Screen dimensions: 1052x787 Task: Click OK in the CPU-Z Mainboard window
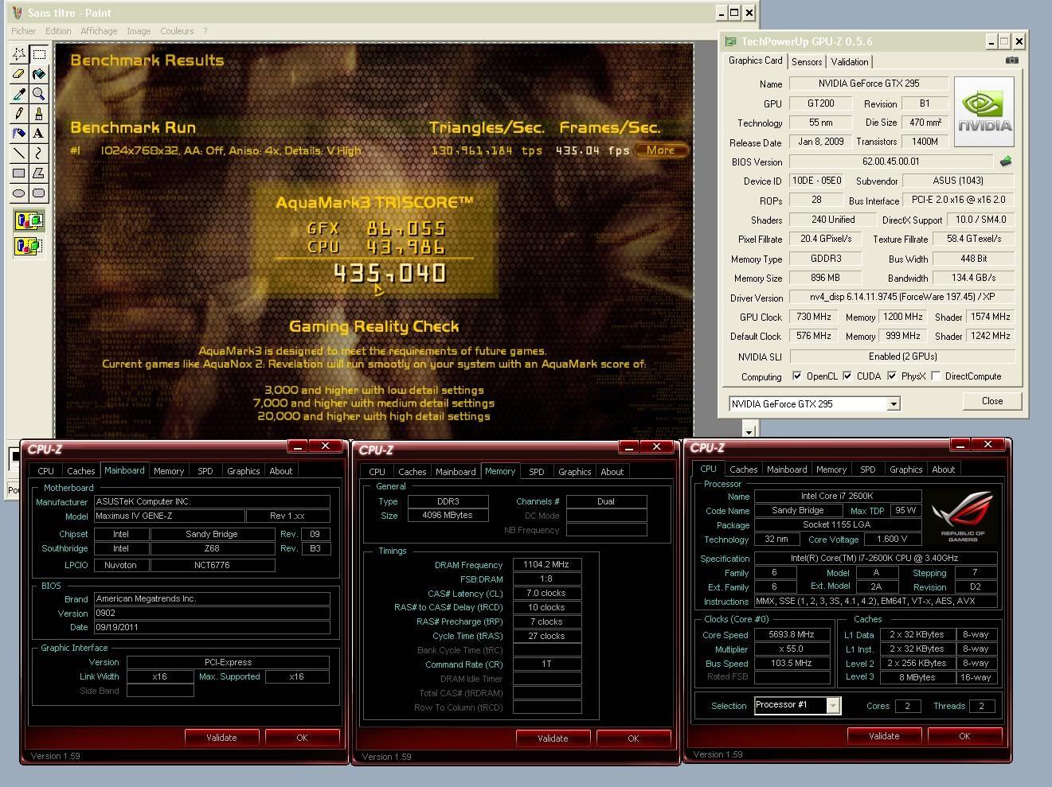pyautogui.click(x=302, y=738)
